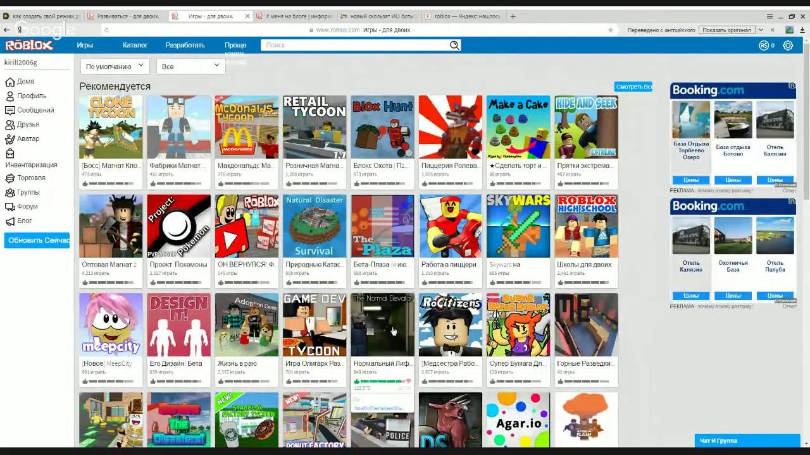Open the Project Pokemon game thumbnail

click(179, 226)
